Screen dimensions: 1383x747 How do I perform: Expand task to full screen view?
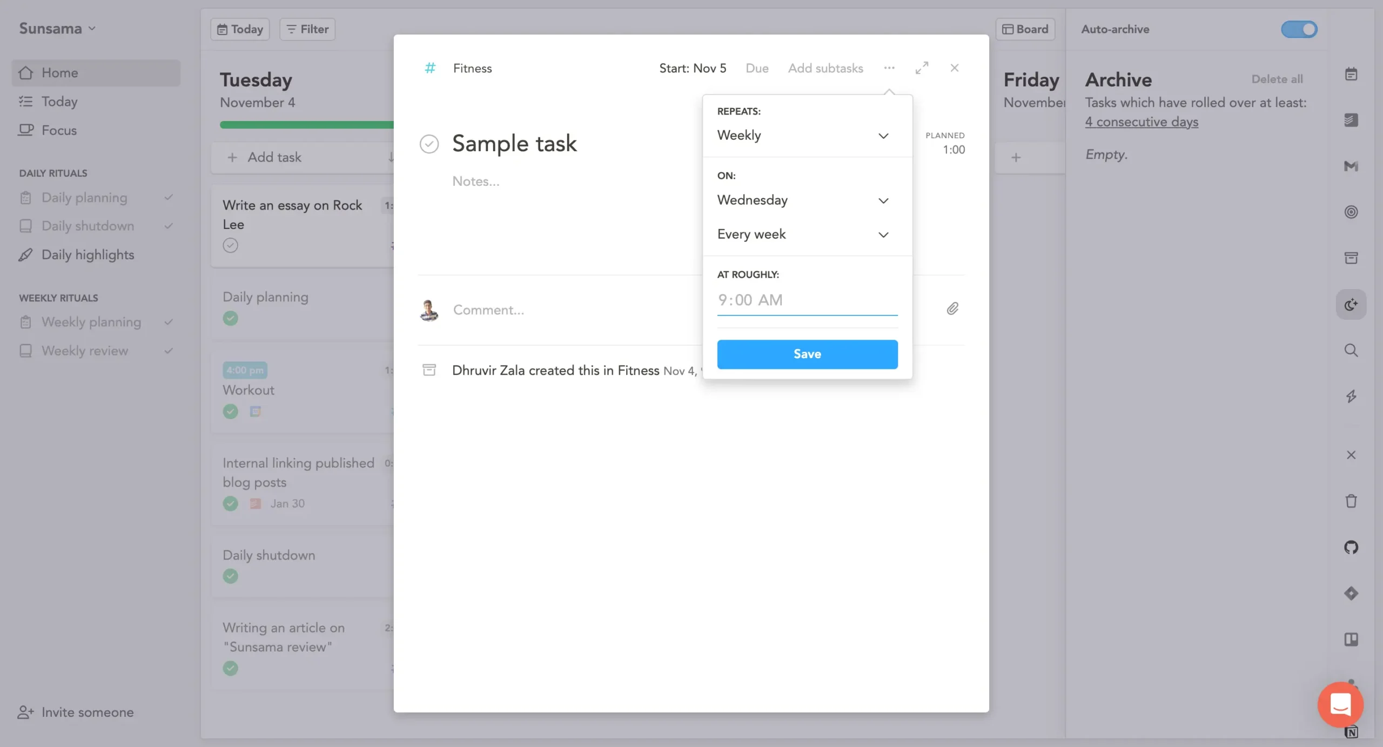pyautogui.click(x=922, y=68)
